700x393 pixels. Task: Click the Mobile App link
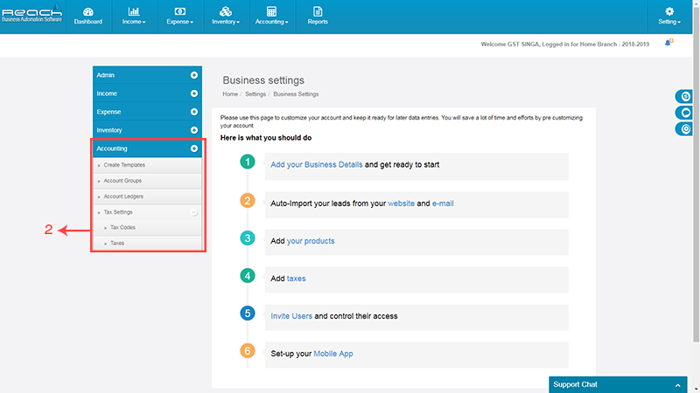[333, 354]
